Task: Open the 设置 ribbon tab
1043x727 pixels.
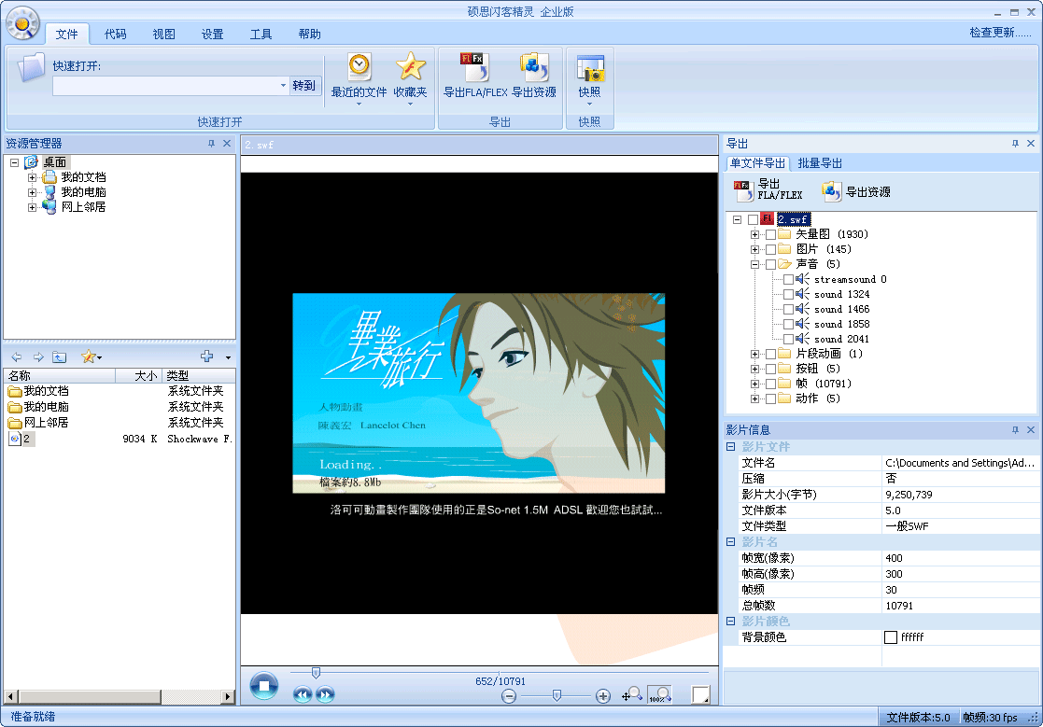Action: click(212, 34)
